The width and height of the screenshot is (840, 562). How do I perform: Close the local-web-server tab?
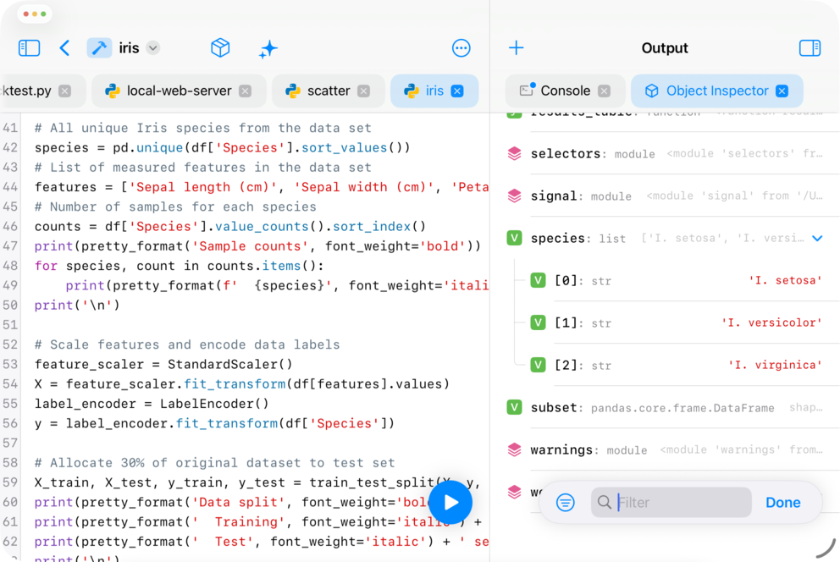click(x=246, y=91)
